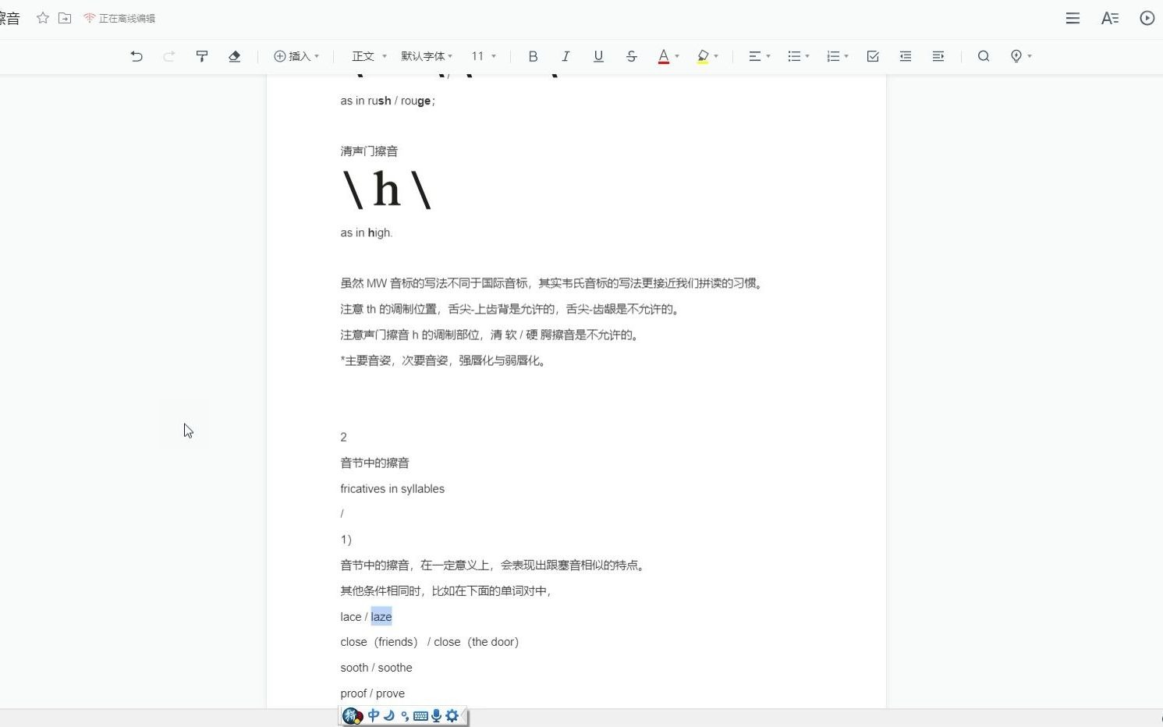Undo the last edit
This screenshot has height=727, width=1163.
tap(137, 56)
